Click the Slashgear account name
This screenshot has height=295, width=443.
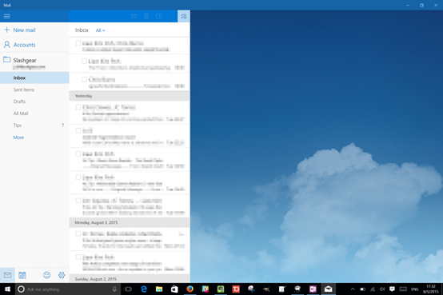(x=25, y=60)
